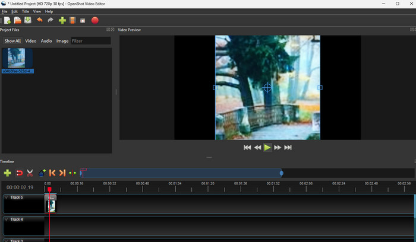Jump to previous marker
Image resolution: width=416 pixels, height=242 pixels.
click(x=52, y=173)
